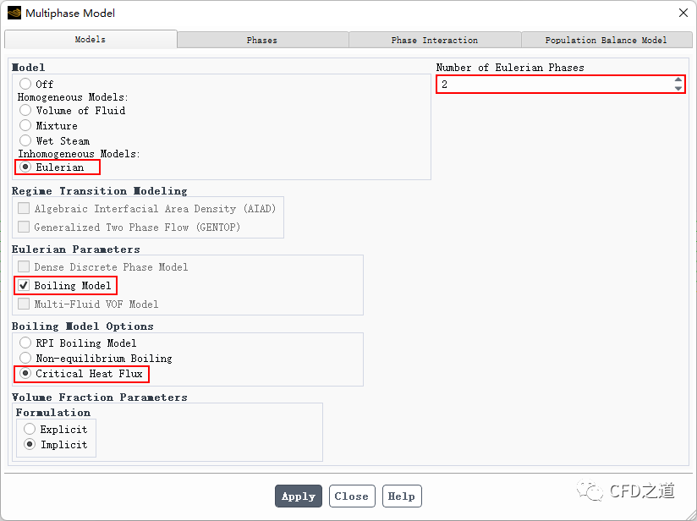Select the Wet Steam model
697x521 pixels.
point(25,140)
